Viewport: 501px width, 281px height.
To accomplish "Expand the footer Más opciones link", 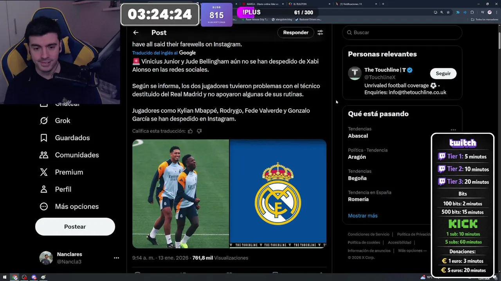I will pos(412,251).
